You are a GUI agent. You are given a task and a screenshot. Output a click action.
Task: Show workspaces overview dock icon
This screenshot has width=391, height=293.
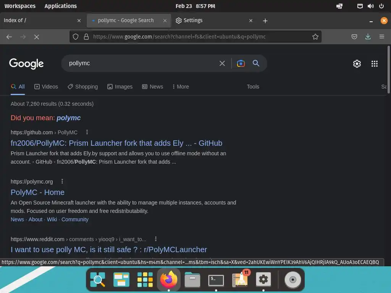(121, 280)
